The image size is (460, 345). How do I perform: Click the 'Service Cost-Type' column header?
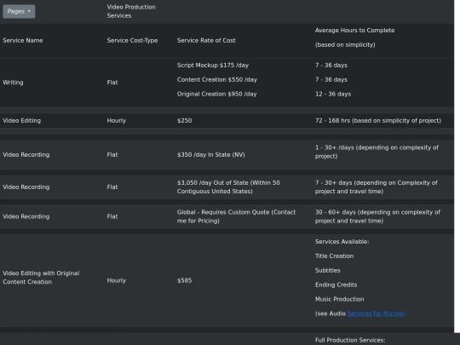pyautogui.click(x=132, y=41)
